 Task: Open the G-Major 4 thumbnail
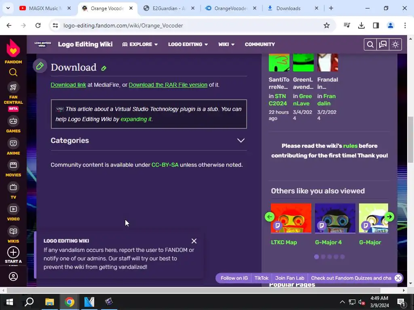tap(335, 218)
